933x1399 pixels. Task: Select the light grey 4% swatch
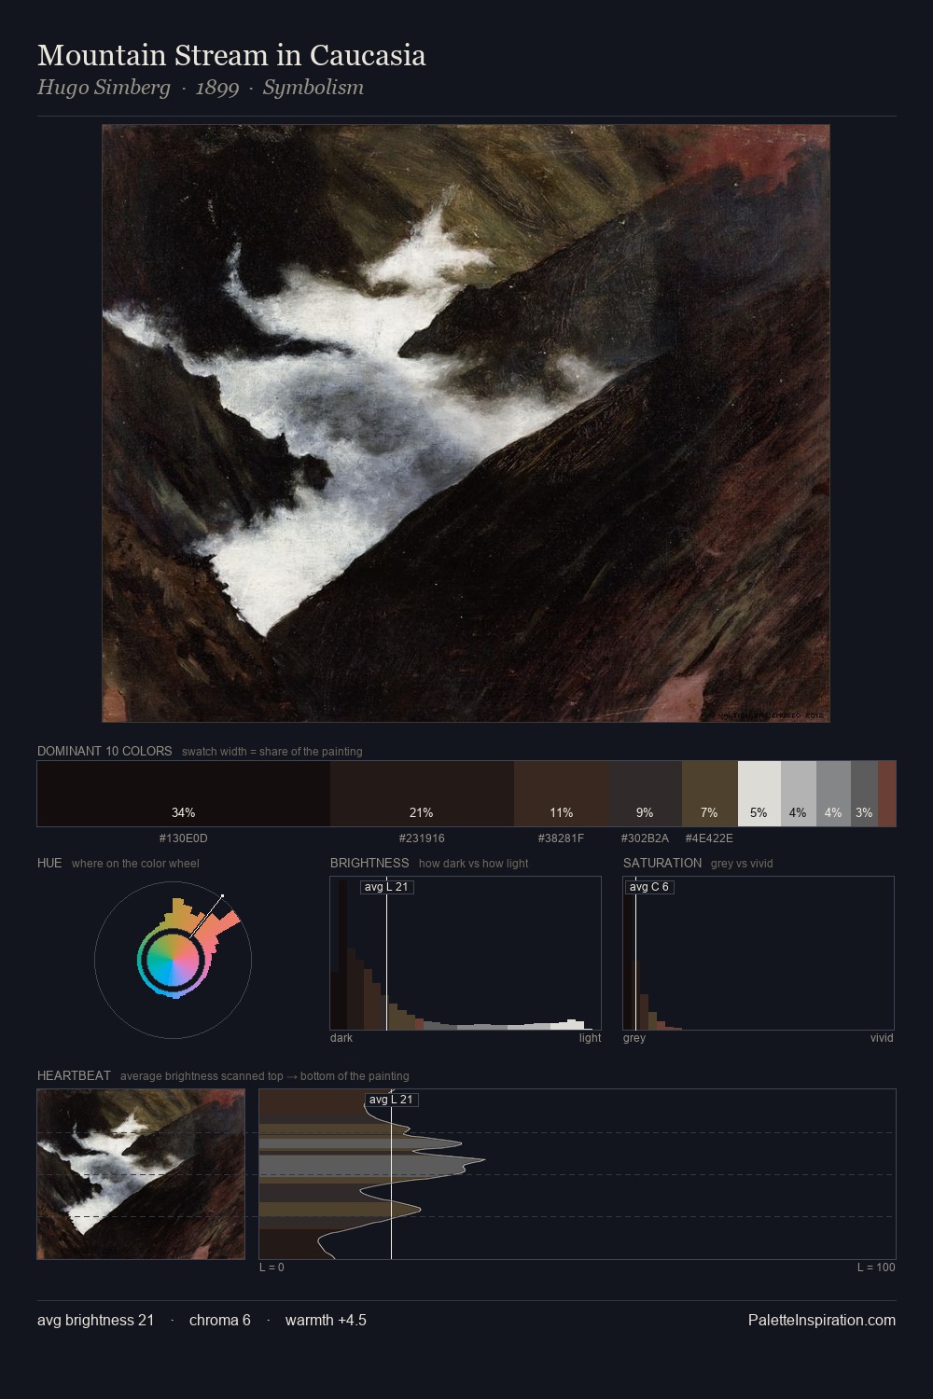click(x=799, y=794)
